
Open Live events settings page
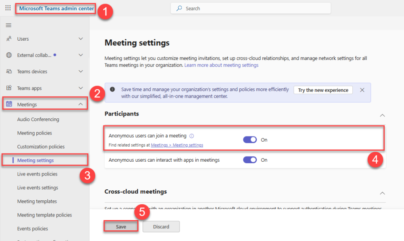click(37, 187)
